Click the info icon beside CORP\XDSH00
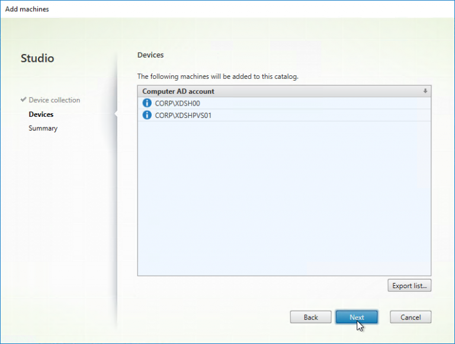 pyautogui.click(x=147, y=103)
